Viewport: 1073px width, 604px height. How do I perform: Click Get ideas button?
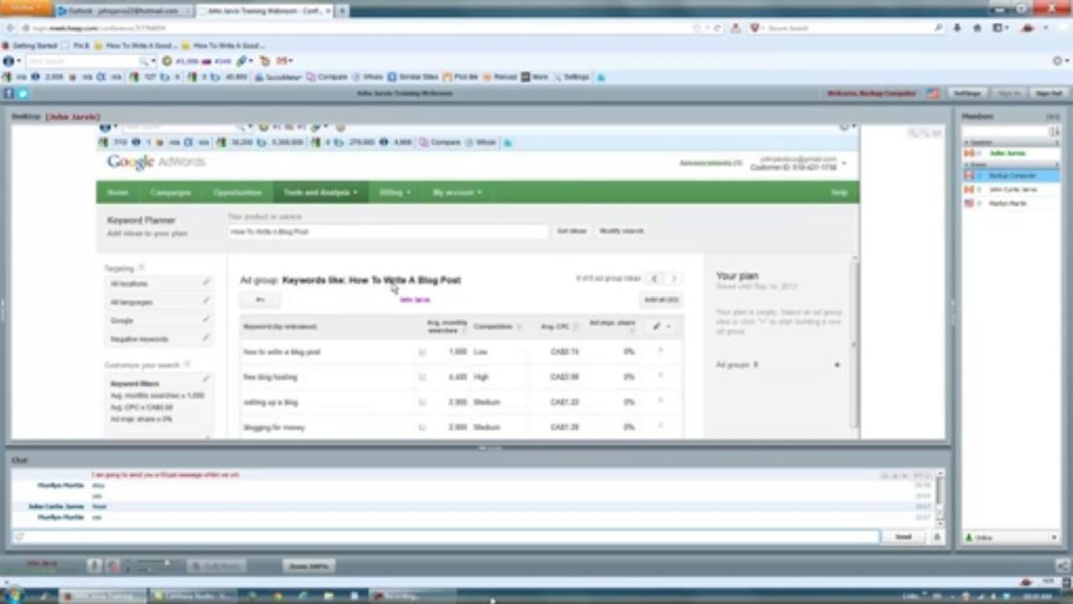pos(571,231)
